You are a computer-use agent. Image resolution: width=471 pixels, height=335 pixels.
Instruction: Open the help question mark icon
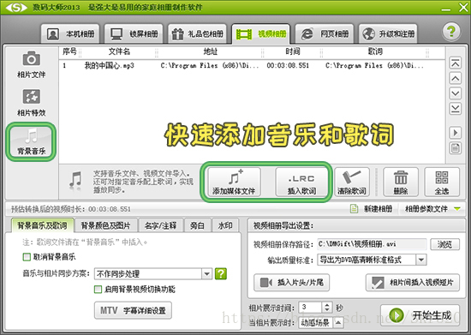[451, 31]
